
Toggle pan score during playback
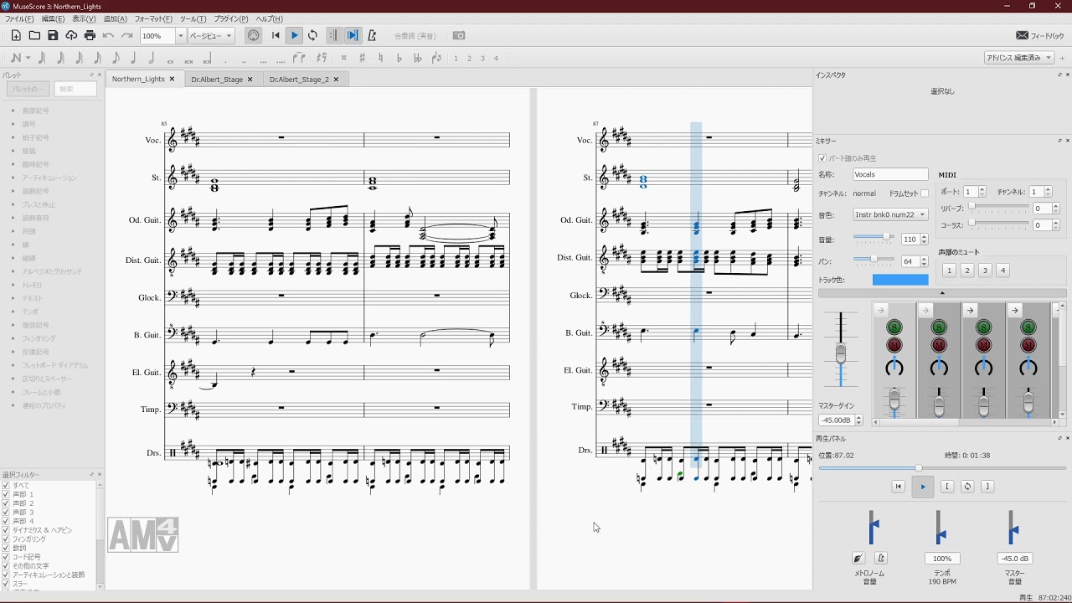click(x=353, y=35)
